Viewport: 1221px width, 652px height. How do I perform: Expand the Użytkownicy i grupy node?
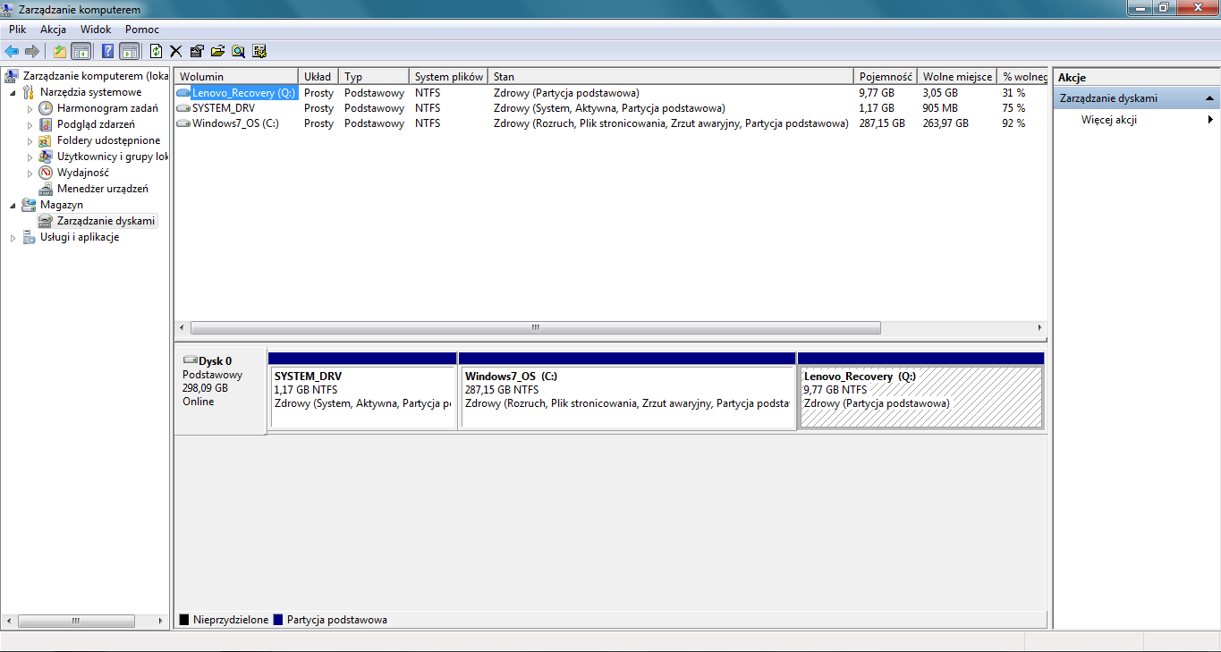pyautogui.click(x=30, y=157)
